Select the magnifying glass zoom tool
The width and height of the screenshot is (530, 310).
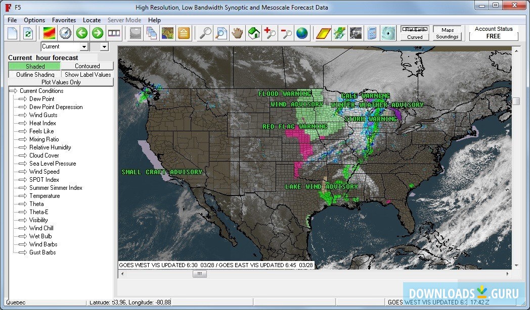205,33
